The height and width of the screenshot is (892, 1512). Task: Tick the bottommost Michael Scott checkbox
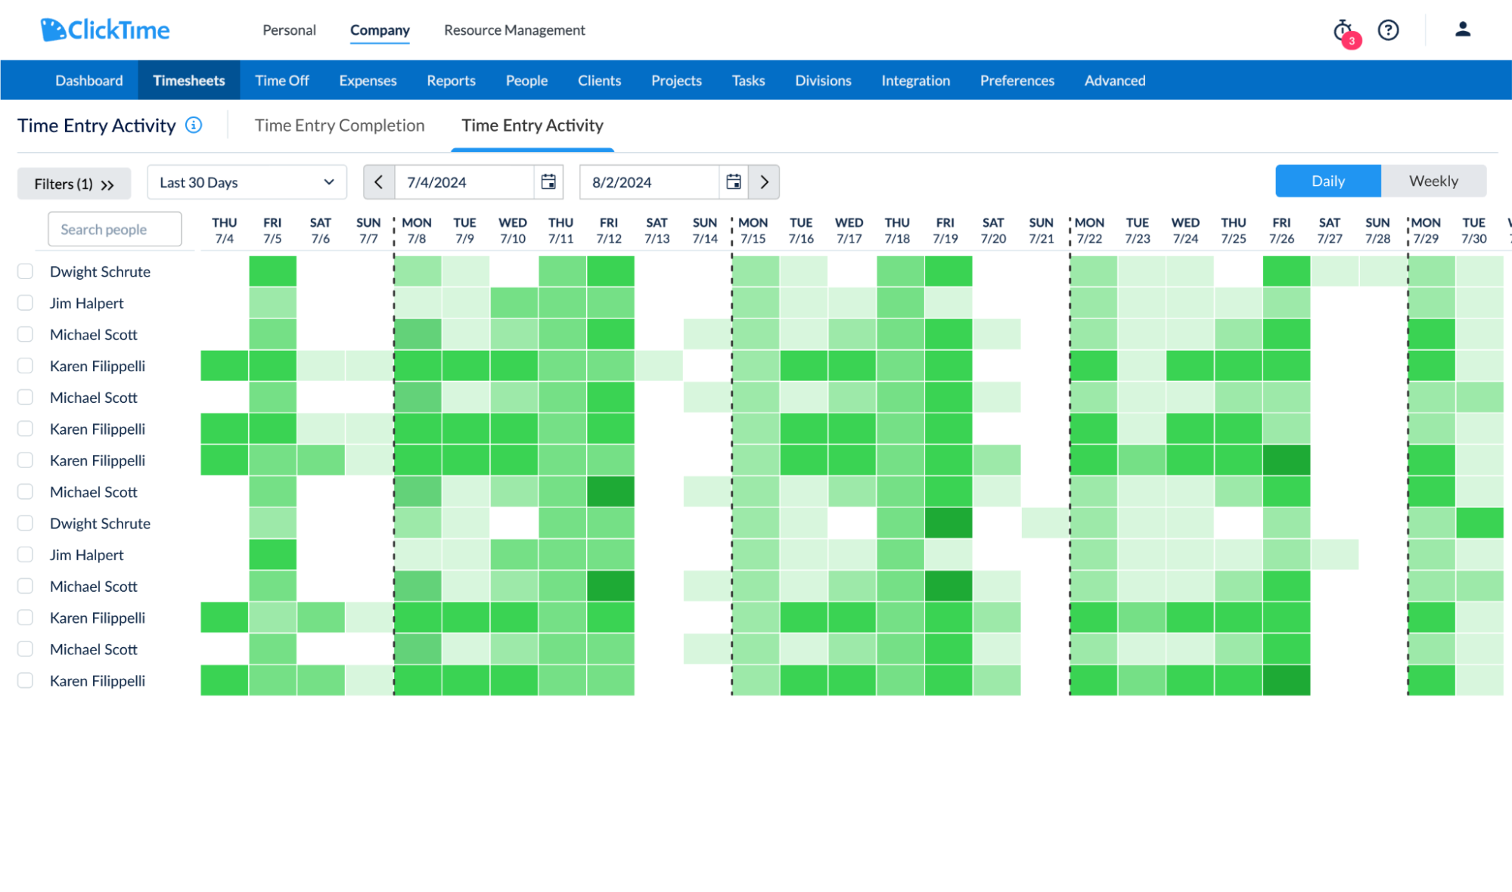[x=26, y=649]
